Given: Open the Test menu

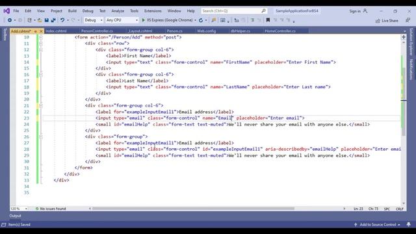Looking at the screenshot, I should click(103, 11).
